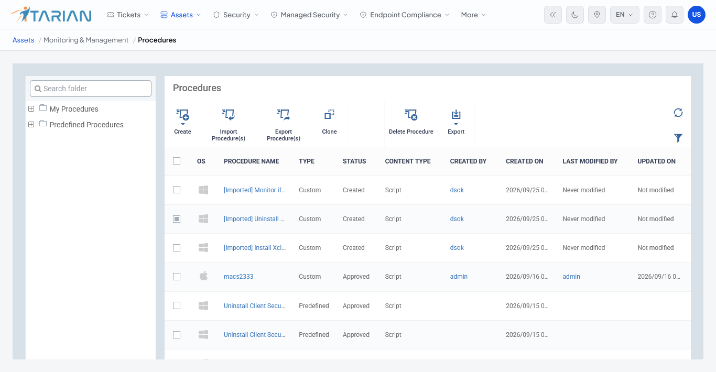Open the macs2333 procedure link
Image resolution: width=716 pixels, height=372 pixels.
pyautogui.click(x=238, y=277)
